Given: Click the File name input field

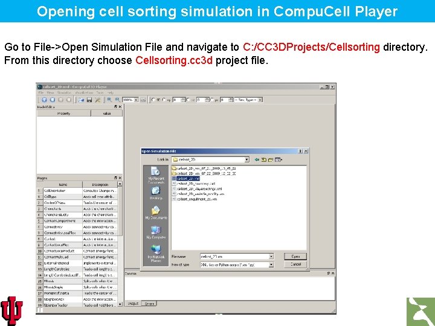Looking at the screenshot, I should click(x=234, y=257).
